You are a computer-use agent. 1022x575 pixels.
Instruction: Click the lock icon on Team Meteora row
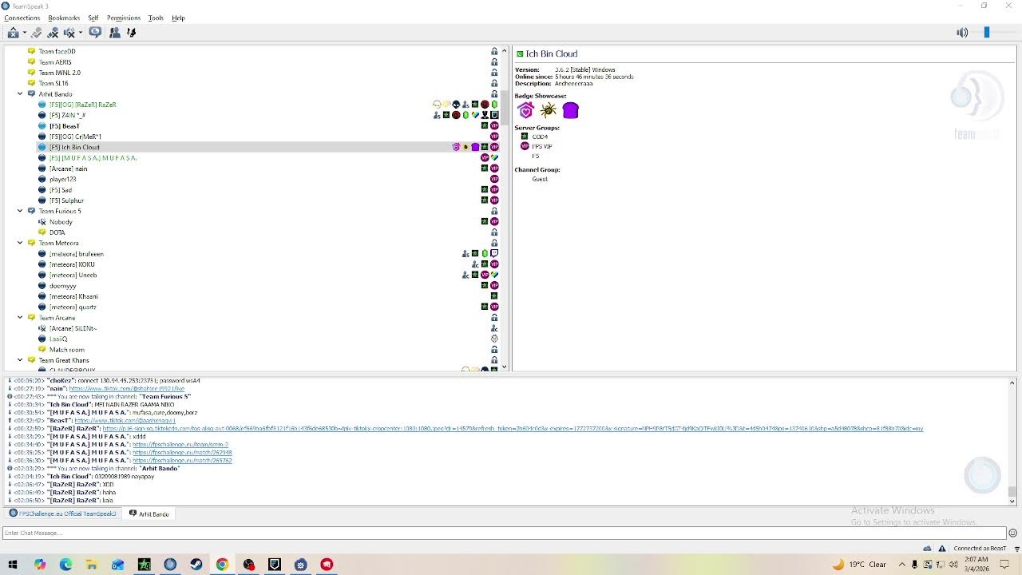click(494, 243)
